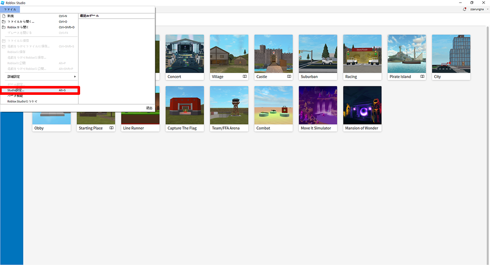This screenshot has width=490, height=265.
Task: Open the zzarungna account dropdown
Action: coord(479,9)
